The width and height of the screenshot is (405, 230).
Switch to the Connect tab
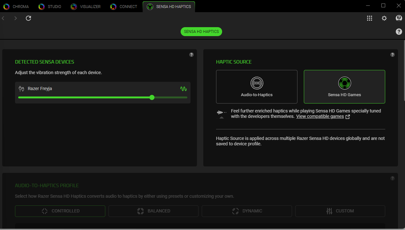point(113,6)
